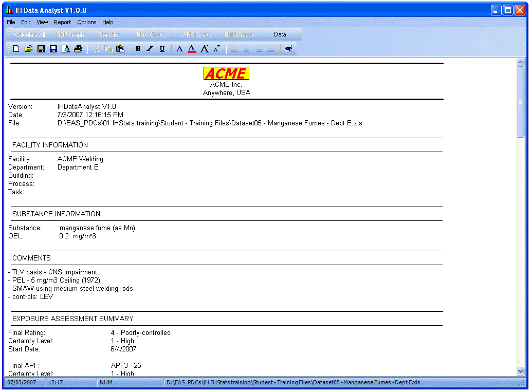Image resolution: width=531 pixels, height=392 pixels.
Task: Save the report using the Save icon
Action: click(x=41, y=48)
